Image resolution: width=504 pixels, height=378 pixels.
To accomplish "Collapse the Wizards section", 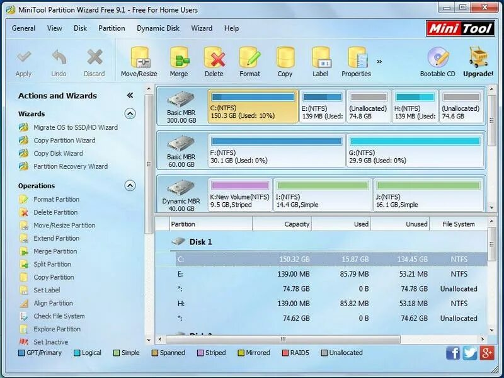I will click(130, 114).
